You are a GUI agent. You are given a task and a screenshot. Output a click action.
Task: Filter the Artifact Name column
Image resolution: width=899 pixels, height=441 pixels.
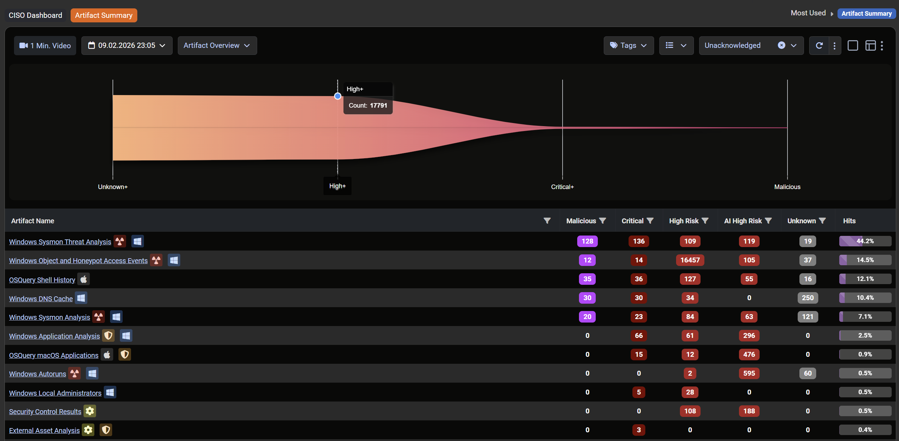point(547,220)
